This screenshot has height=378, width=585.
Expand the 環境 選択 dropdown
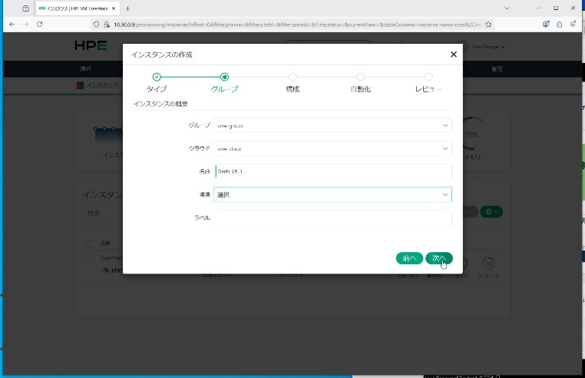pos(332,195)
